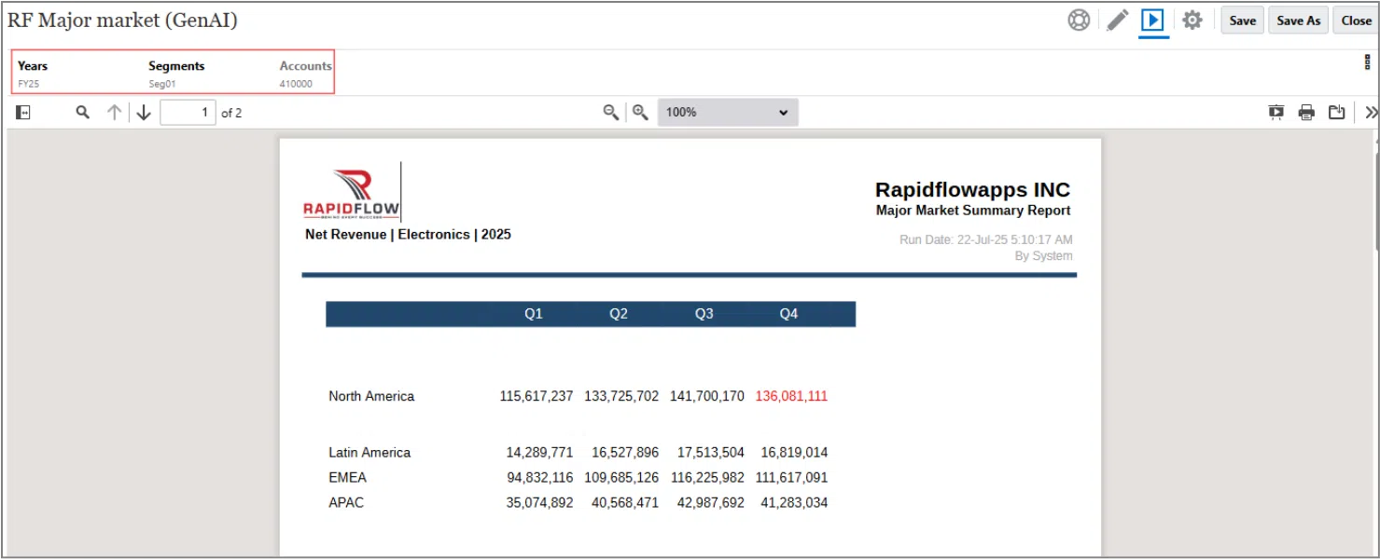Open report settings gear icon

pos(1192,20)
